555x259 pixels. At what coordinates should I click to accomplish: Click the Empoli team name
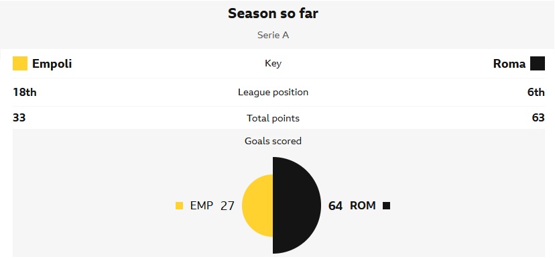52,64
